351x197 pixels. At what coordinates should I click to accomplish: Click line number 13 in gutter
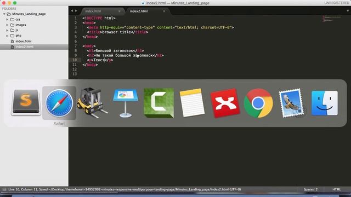[x=75, y=74]
